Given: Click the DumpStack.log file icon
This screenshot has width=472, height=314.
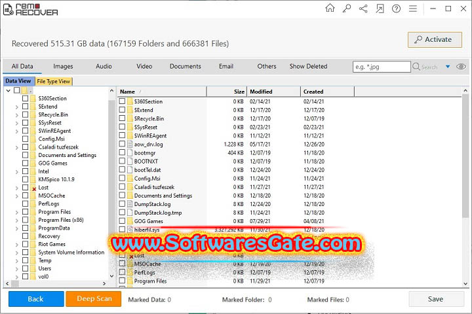Looking at the screenshot, I should (130, 204).
